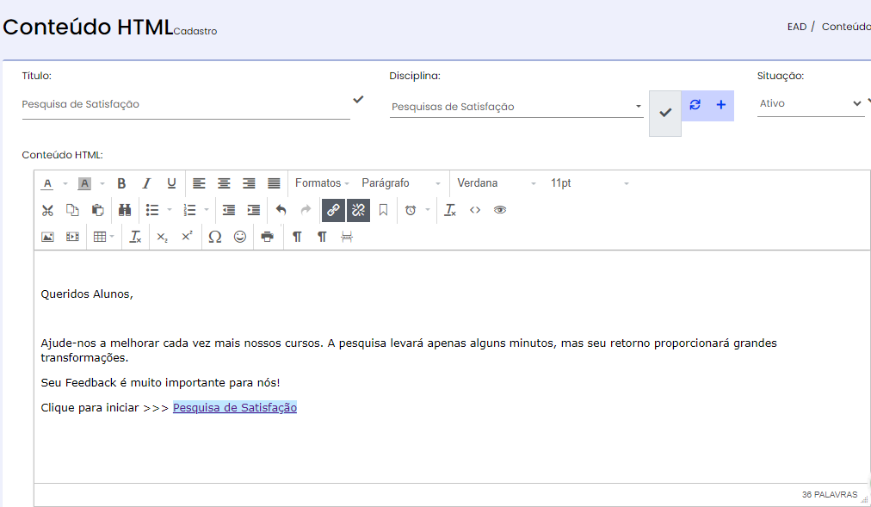Open the Formatos menu
The height and width of the screenshot is (507, 871).
(322, 183)
